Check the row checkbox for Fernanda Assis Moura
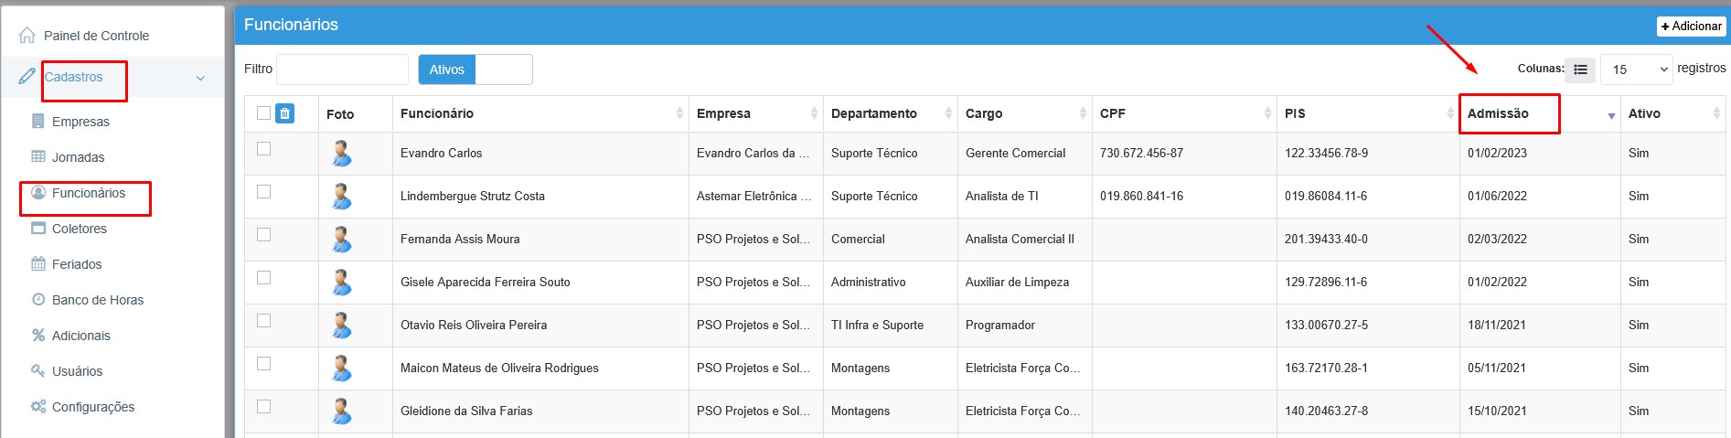Viewport: 1731px width, 438px height. pos(264,235)
